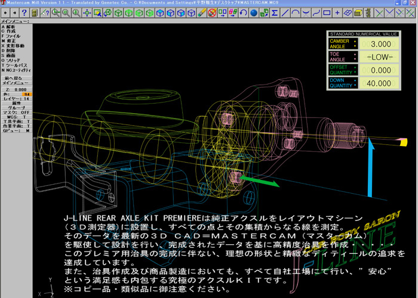Click the STANDARD NUMERICAL VALUE header
The image size is (418, 298).
364,34
